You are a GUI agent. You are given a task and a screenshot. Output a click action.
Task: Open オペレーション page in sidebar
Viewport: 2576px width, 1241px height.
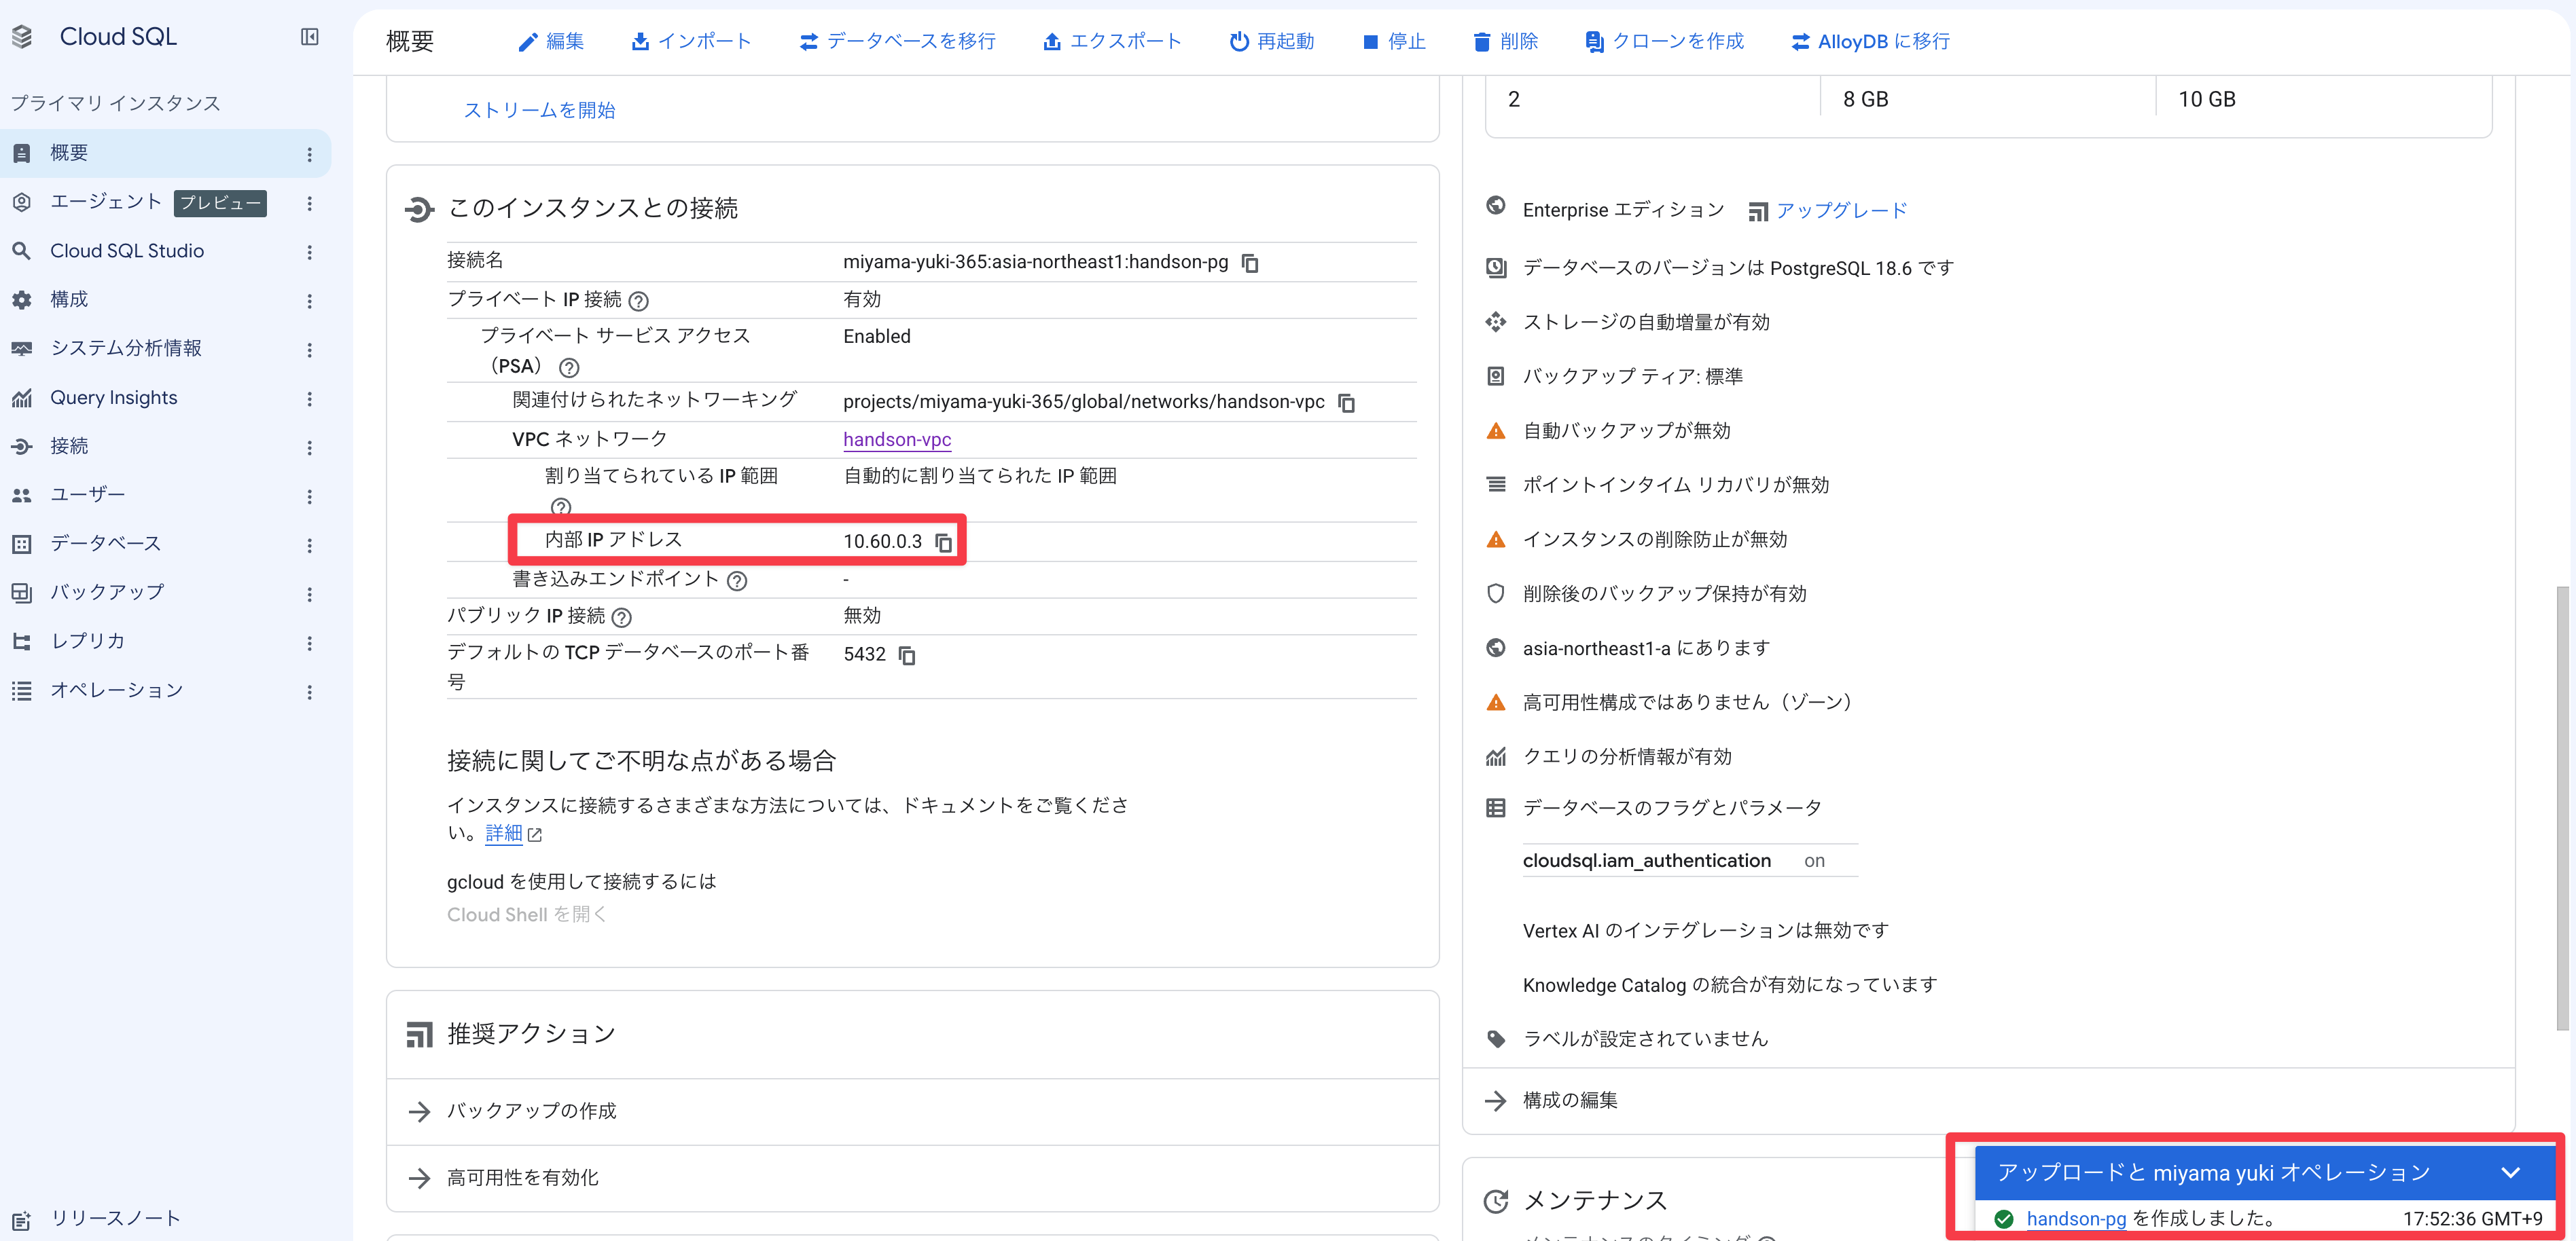(165, 690)
